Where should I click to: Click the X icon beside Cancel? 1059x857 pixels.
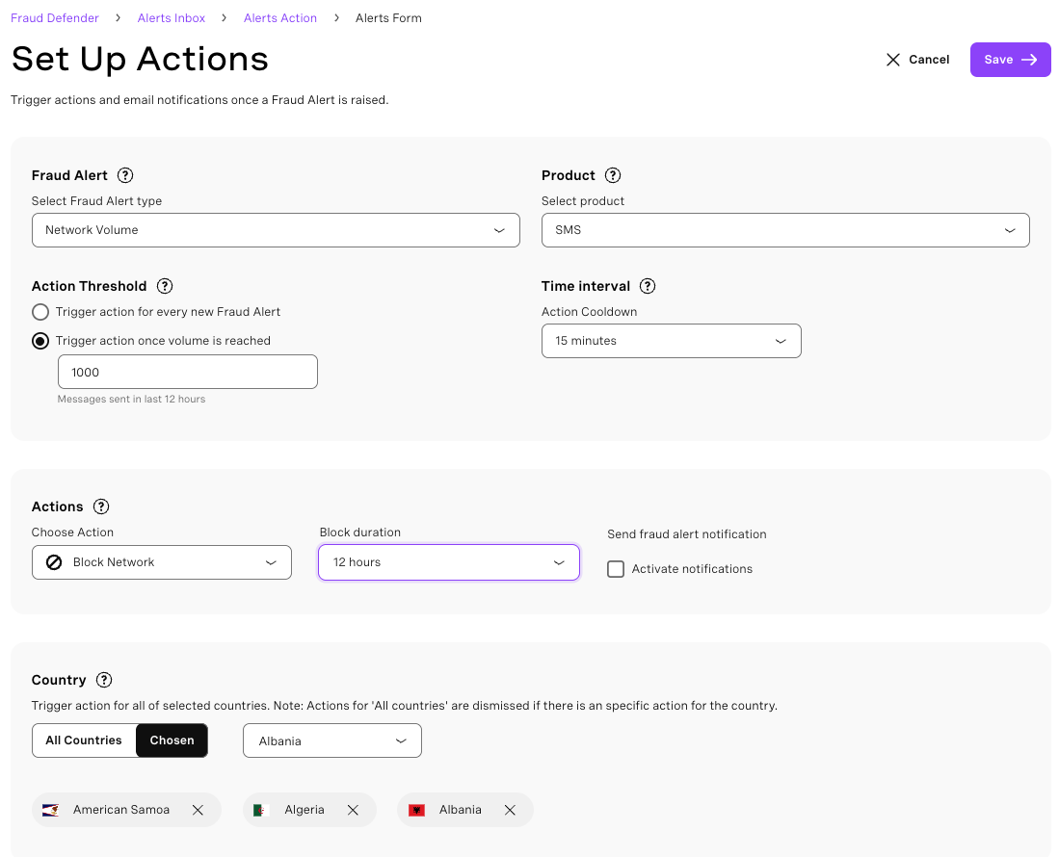point(893,60)
